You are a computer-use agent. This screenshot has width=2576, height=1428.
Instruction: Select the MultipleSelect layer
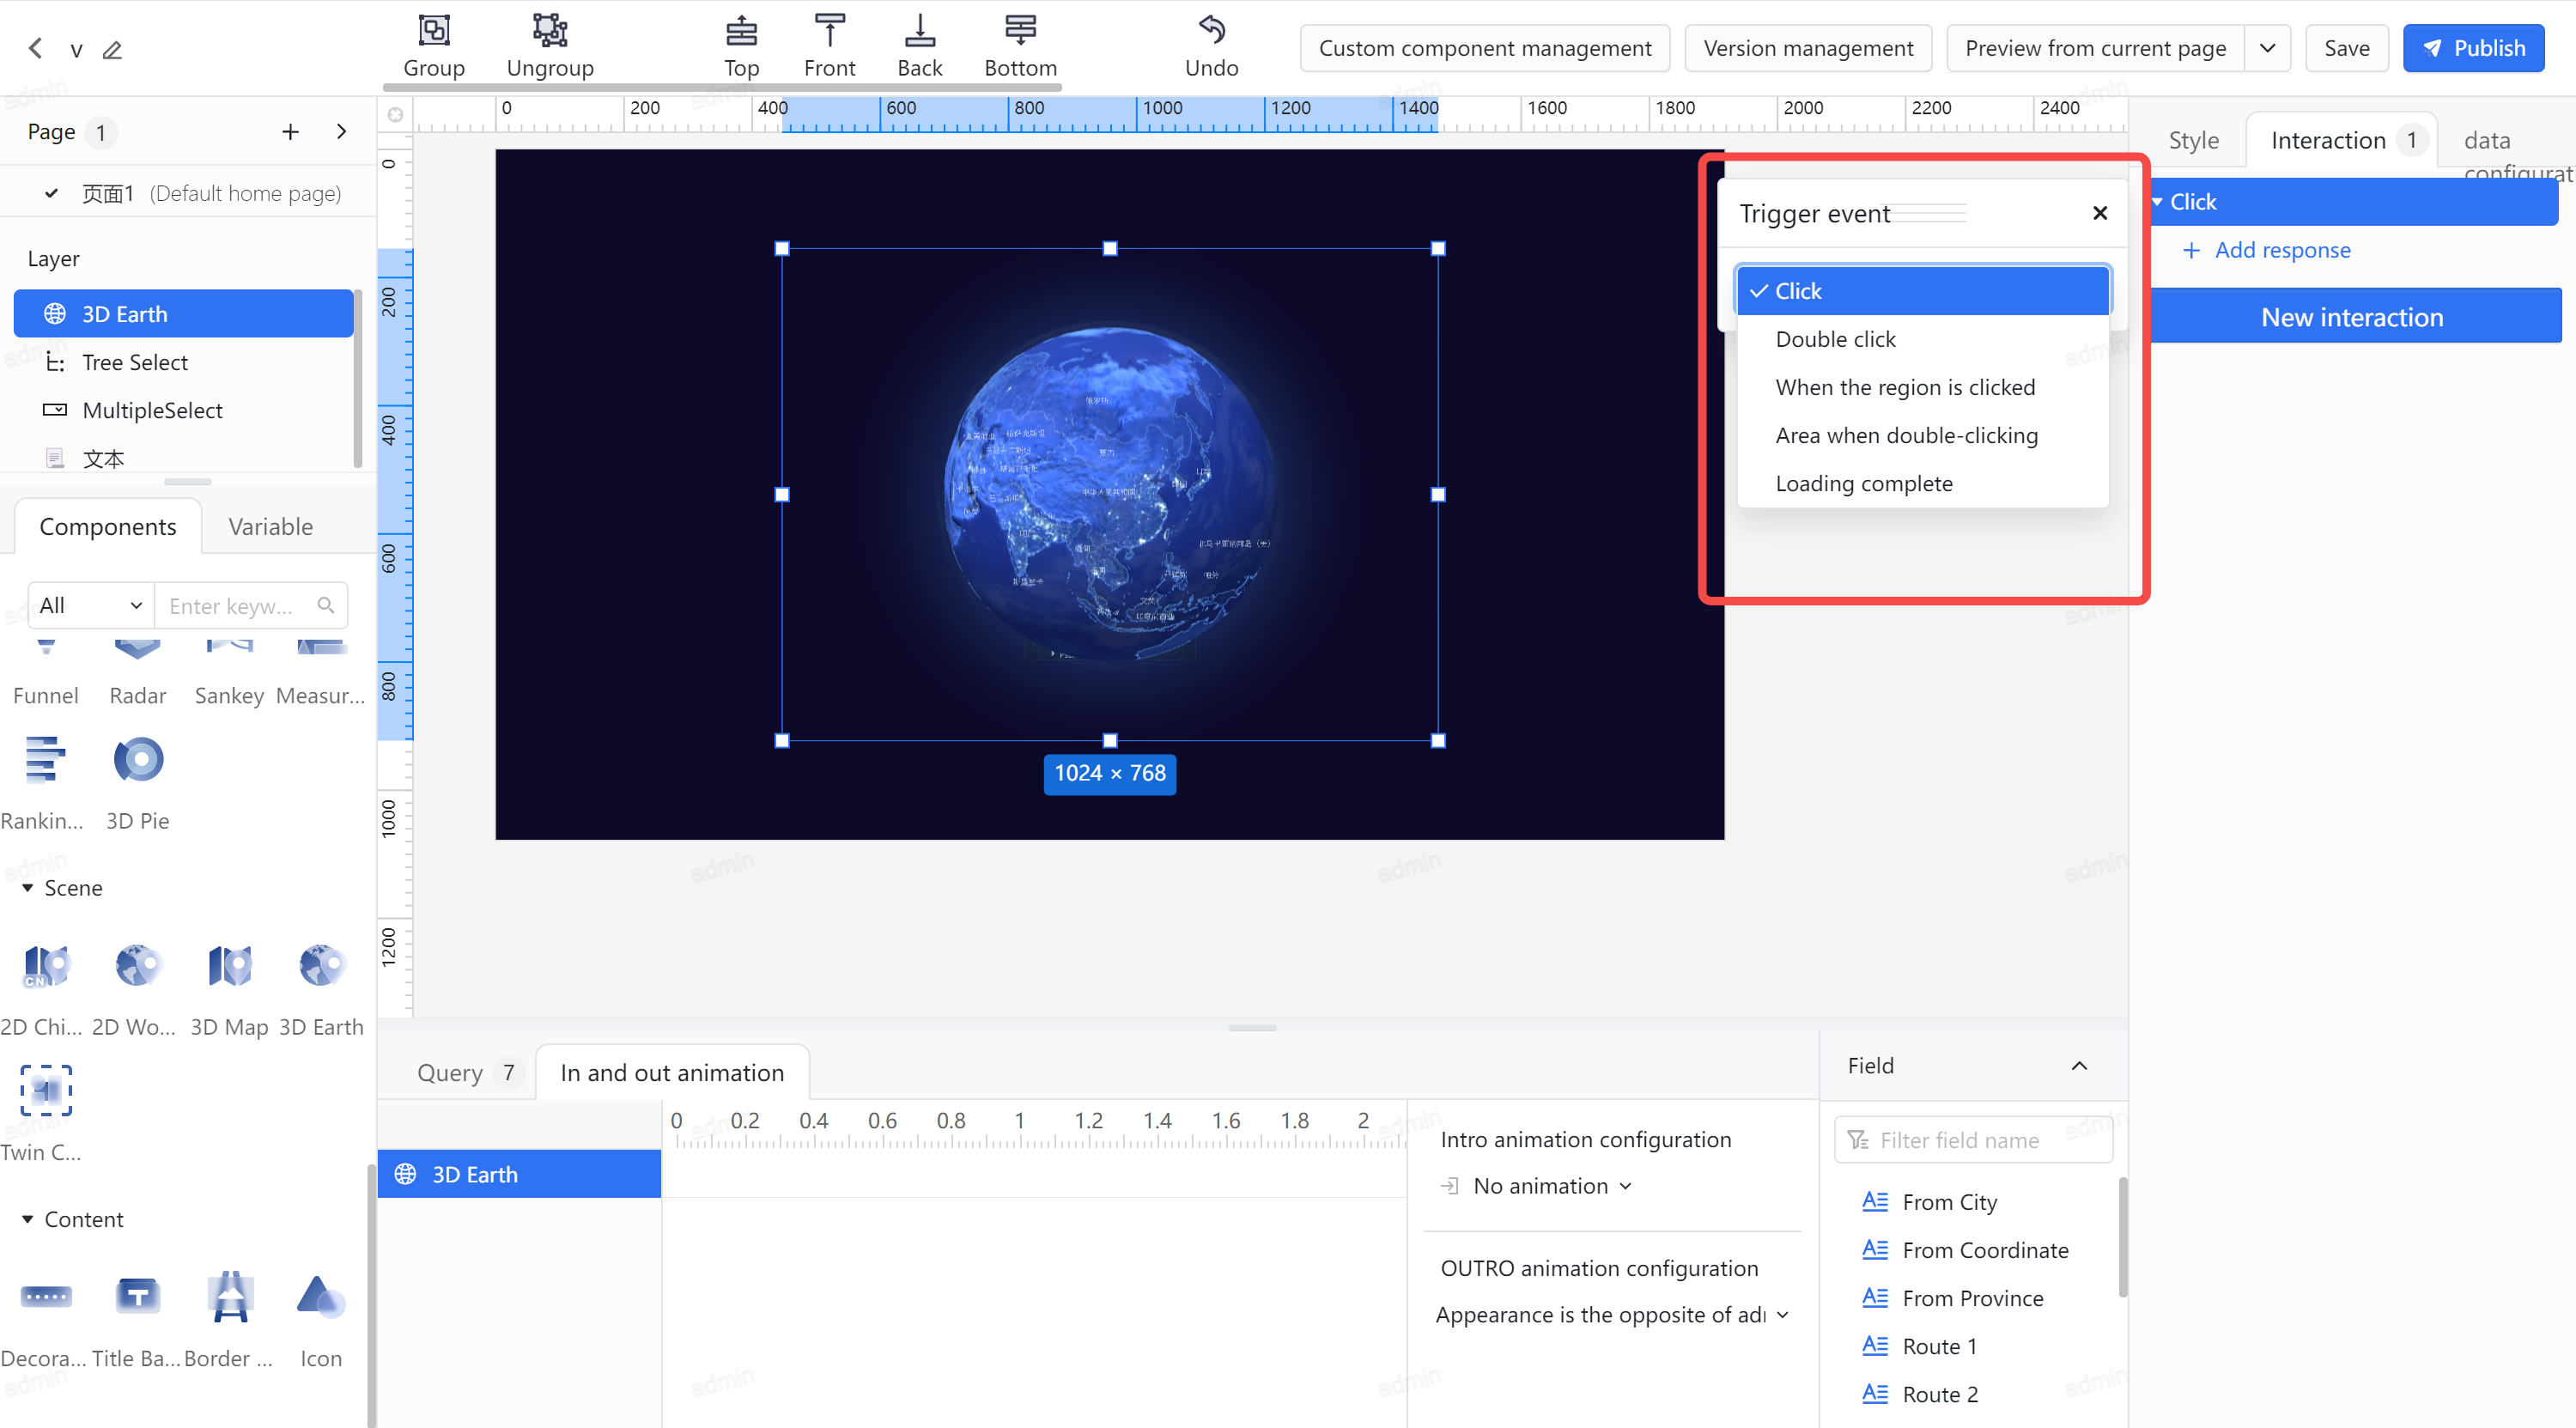183,410
